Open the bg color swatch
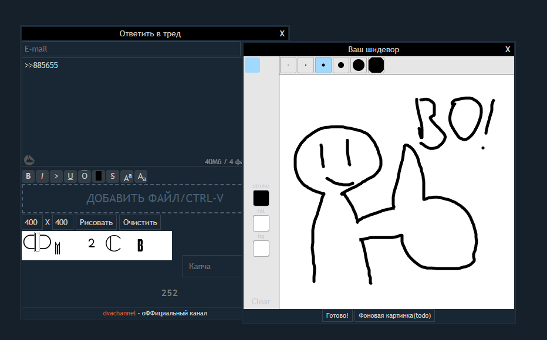The width and height of the screenshot is (547, 340). click(x=261, y=249)
